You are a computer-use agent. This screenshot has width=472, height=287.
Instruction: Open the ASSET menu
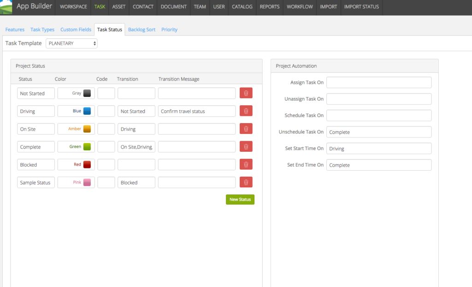coord(118,6)
